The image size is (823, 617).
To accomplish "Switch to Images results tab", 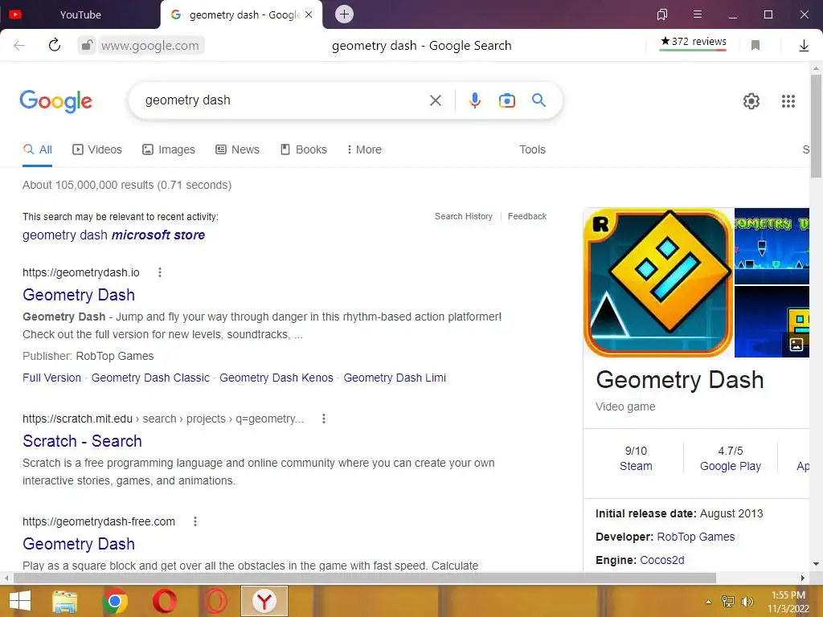I will coord(169,149).
